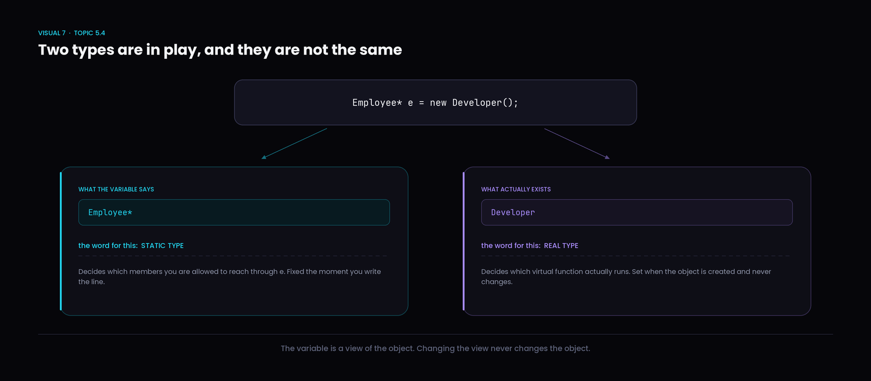Select the description starting "Decides which virtual function"

coord(626,276)
